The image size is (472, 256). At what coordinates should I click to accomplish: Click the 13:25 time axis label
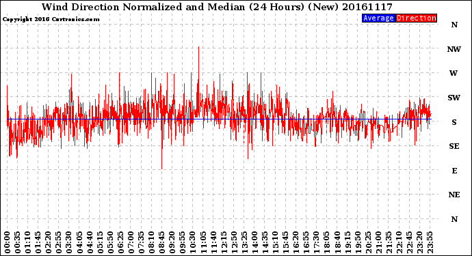point(244,242)
